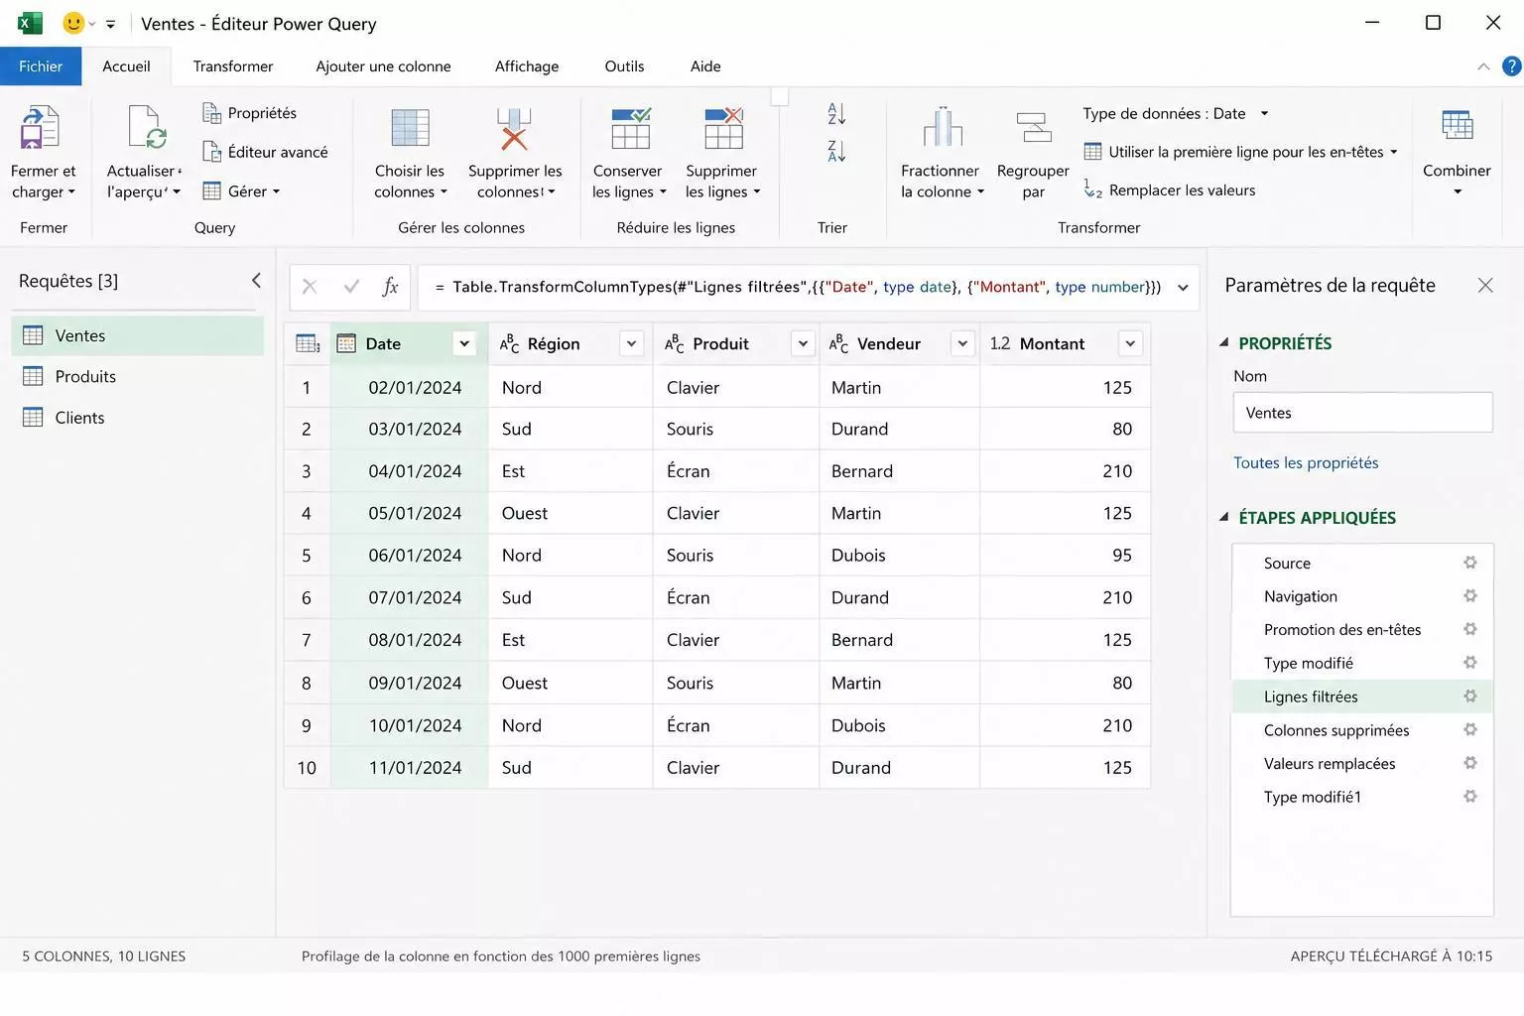
Task: Click the help question mark icon
Action: pos(1511,66)
